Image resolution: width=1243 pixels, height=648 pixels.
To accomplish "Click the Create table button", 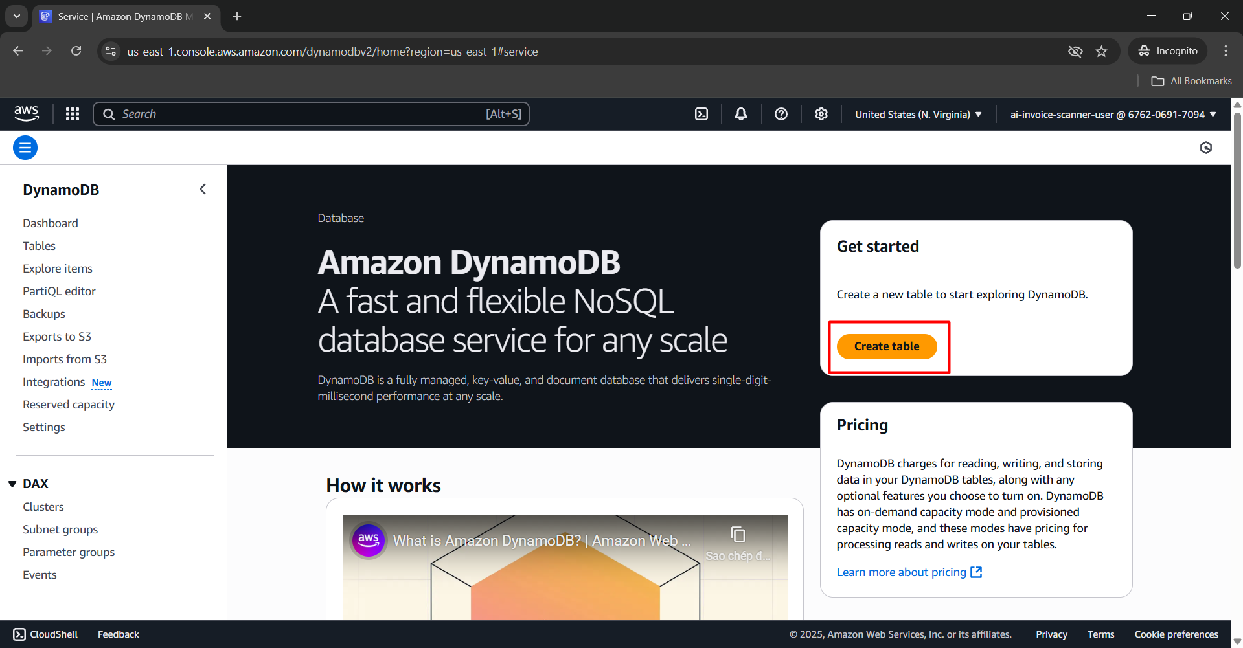I will [x=887, y=346].
